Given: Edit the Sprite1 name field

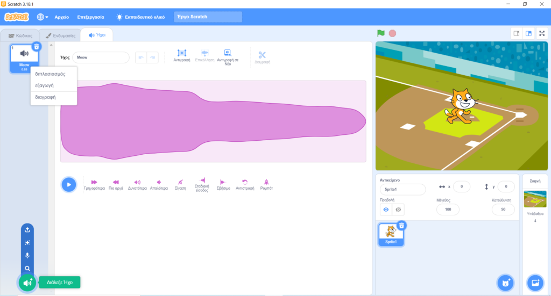Looking at the screenshot, I should 402,190.
